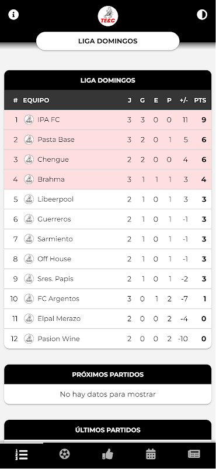Open the Libeerpool team entry
This screenshot has height=469, width=216.
click(x=108, y=199)
